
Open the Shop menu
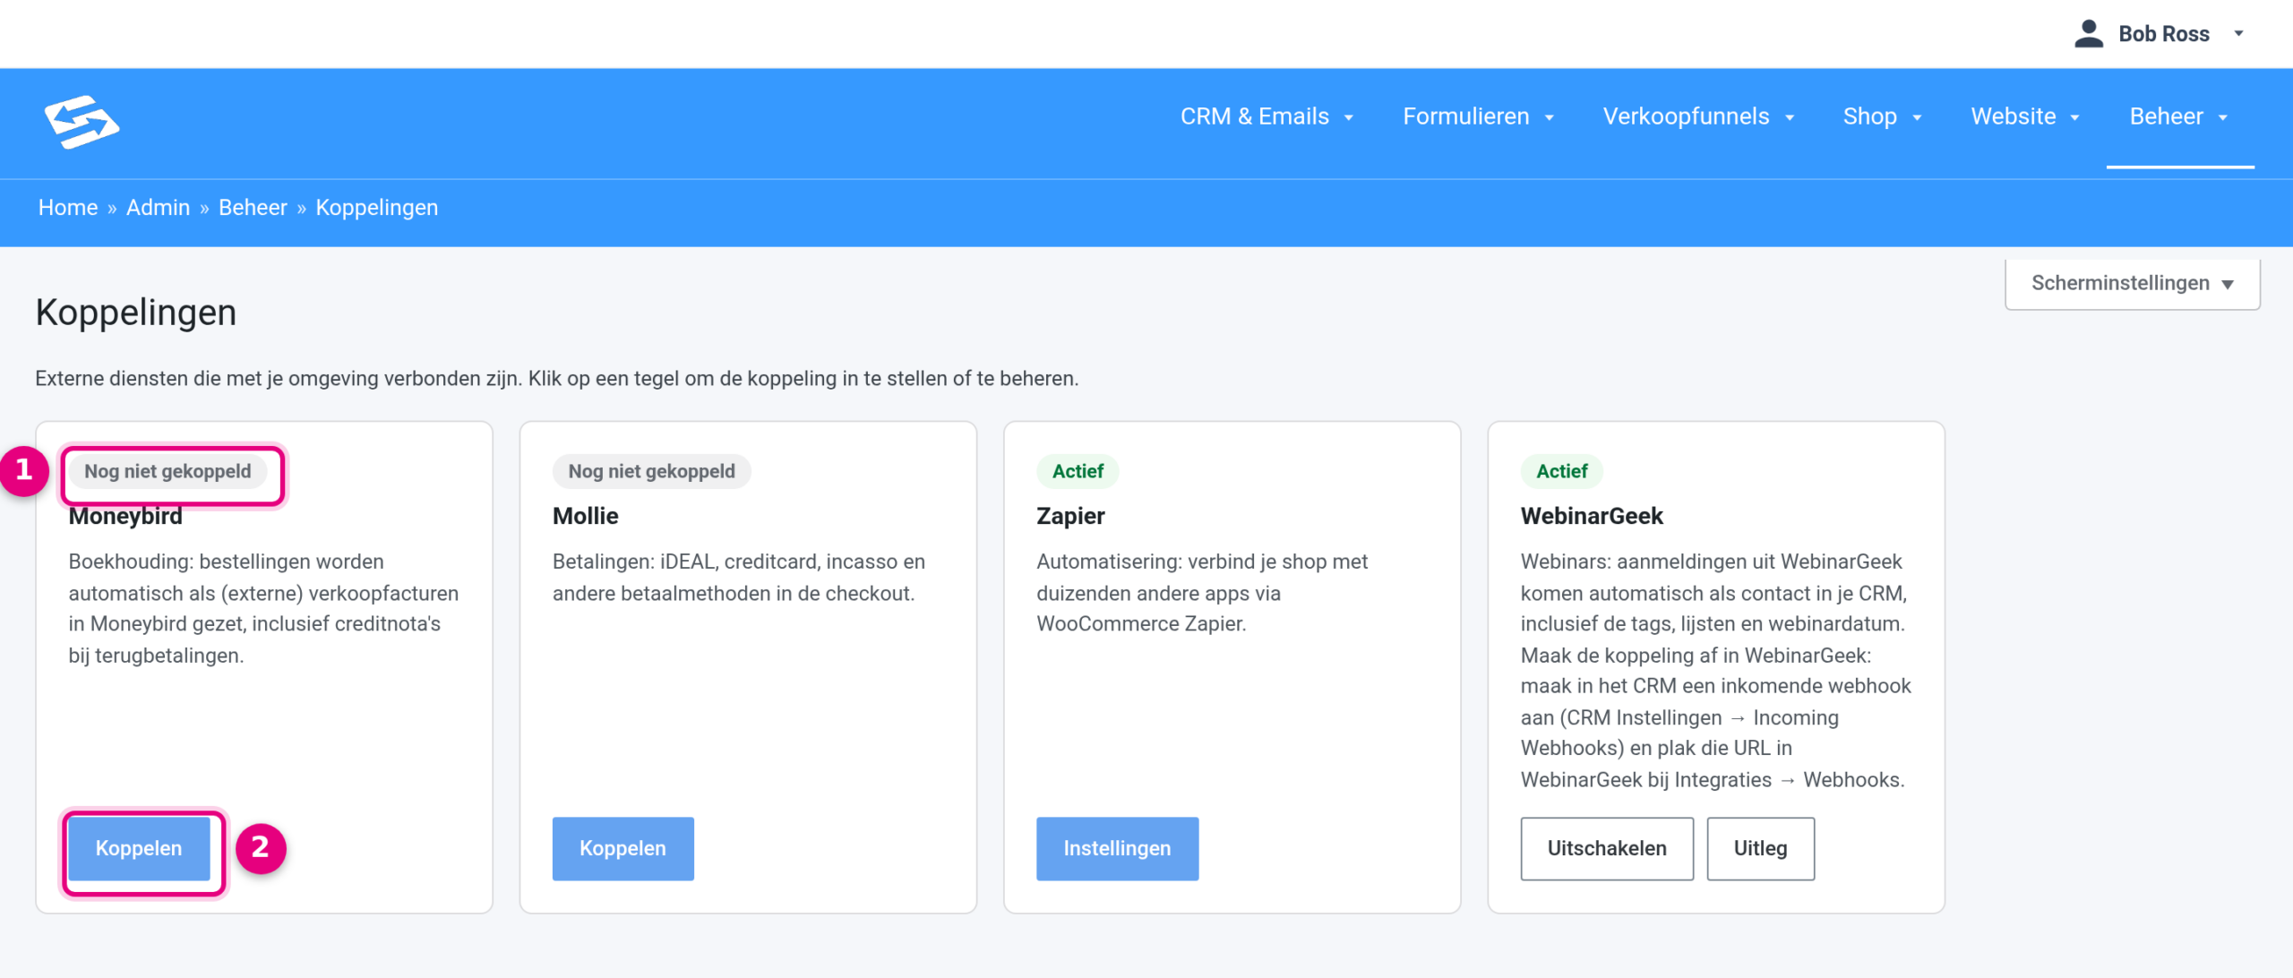click(x=1882, y=116)
